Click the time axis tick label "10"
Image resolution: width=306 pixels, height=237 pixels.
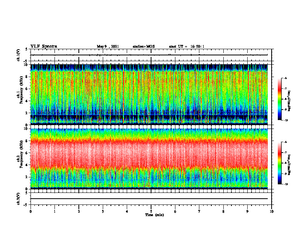[272, 211]
